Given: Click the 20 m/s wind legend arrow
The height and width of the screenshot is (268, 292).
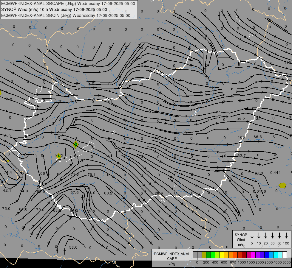Looking at the screenshot, I should pyautogui.click(x=266, y=236).
